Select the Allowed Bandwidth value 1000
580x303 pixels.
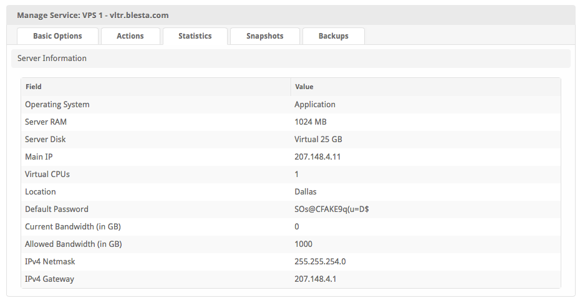click(303, 244)
